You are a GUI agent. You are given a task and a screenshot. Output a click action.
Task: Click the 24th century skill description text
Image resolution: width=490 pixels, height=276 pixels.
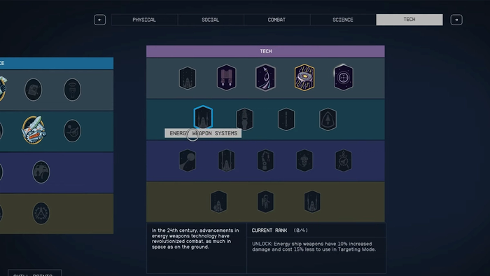(195, 238)
